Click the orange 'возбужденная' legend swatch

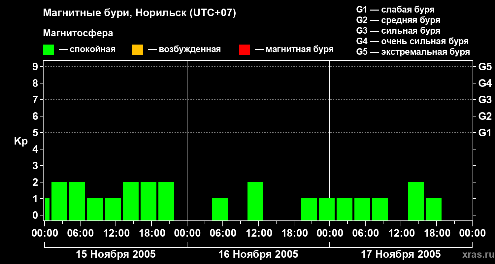click(x=137, y=50)
